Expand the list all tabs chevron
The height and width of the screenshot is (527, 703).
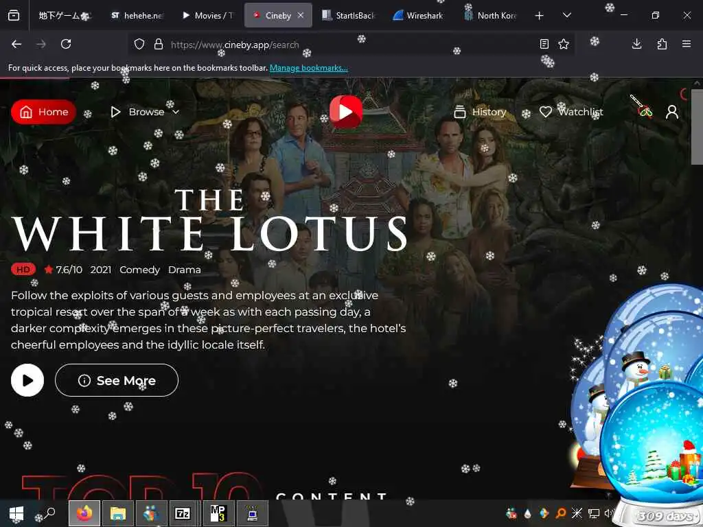[566, 15]
